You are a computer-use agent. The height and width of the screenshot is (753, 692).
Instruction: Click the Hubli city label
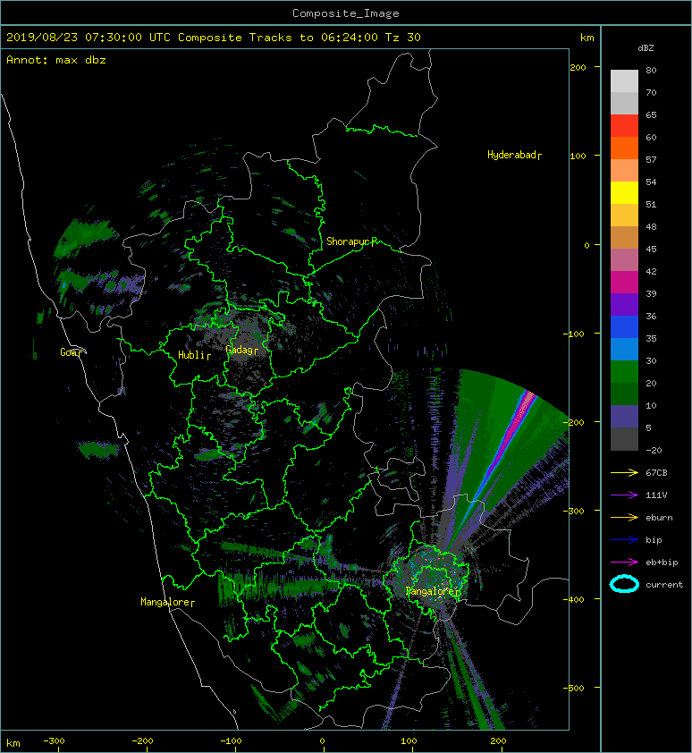194,355
